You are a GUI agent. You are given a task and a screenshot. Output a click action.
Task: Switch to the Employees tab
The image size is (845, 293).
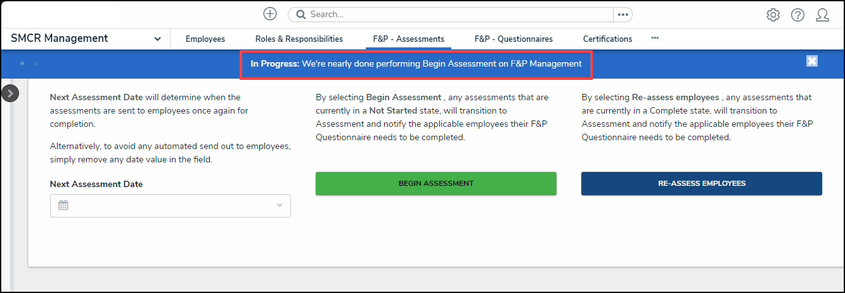click(205, 39)
